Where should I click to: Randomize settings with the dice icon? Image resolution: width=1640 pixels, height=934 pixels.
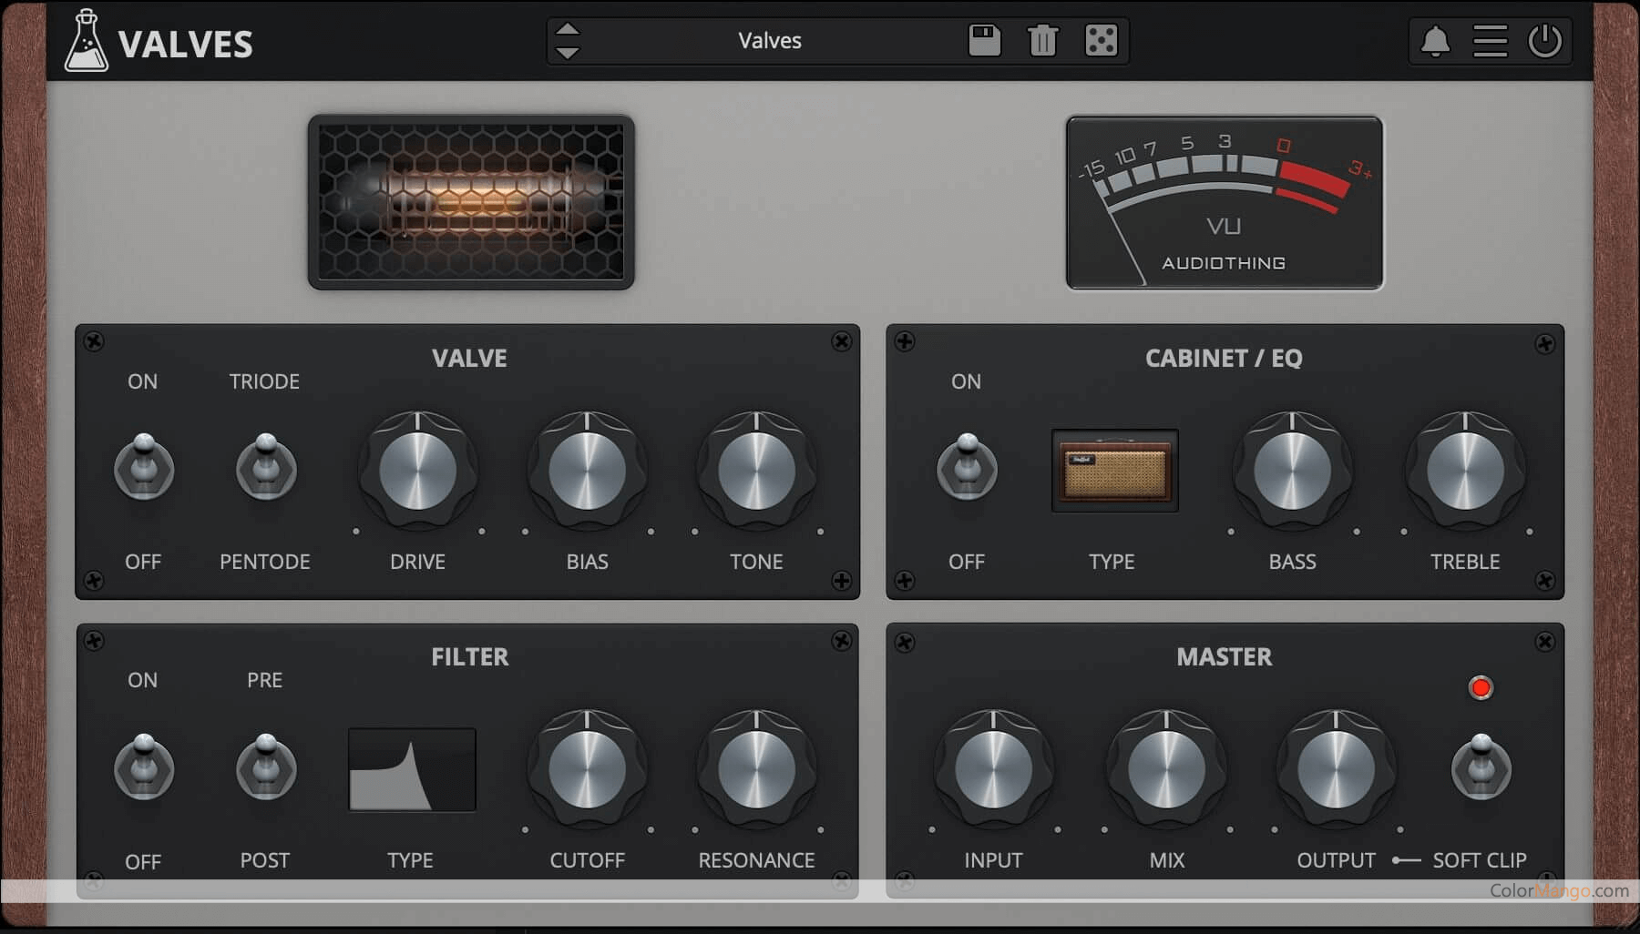pyautogui.click(x=1101, y=40)
